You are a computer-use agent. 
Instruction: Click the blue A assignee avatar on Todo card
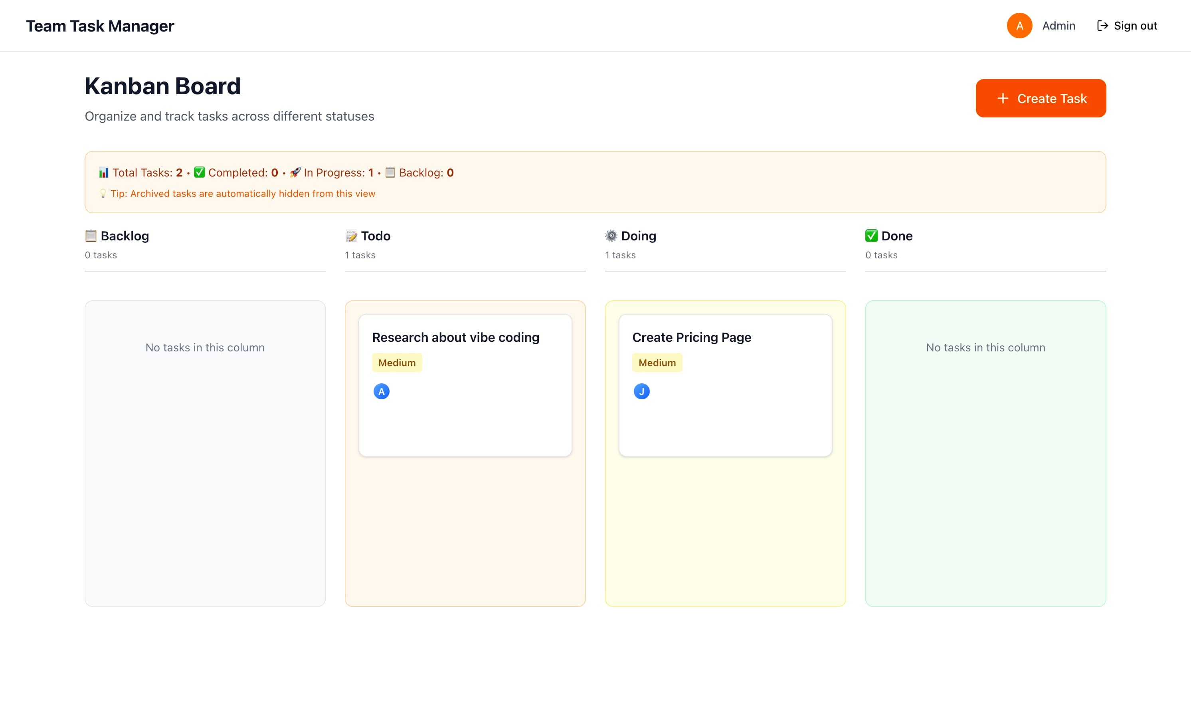pyautogui.click(x=381, y=391)
